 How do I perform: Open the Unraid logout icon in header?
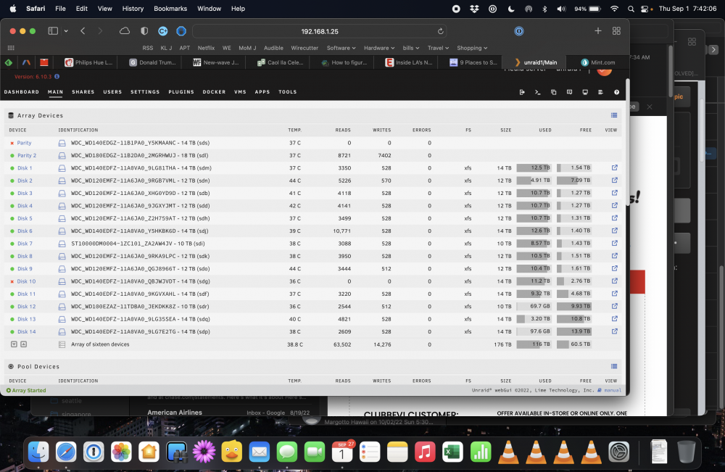pyautogui.click(x=522, y=92)
